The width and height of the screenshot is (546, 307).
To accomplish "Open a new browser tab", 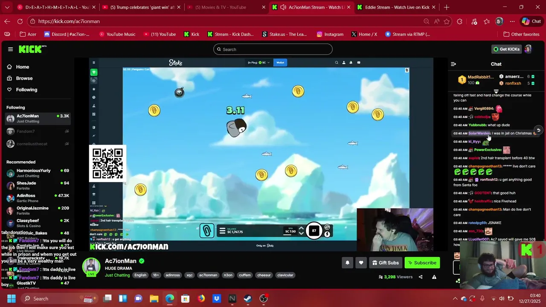I will click(446, 7).
